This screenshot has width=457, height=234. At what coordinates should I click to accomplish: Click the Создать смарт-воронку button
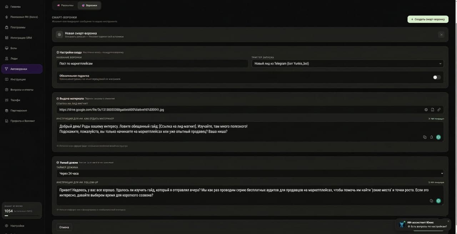427,19
